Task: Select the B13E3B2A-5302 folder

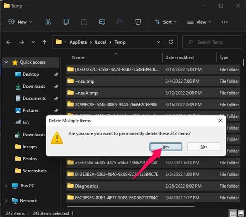Action: [x=153, y=174]
